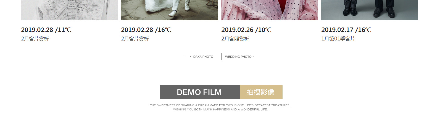Select the WEDDING PHOTO label
440x115 pixels.
(x=238, y=57)
